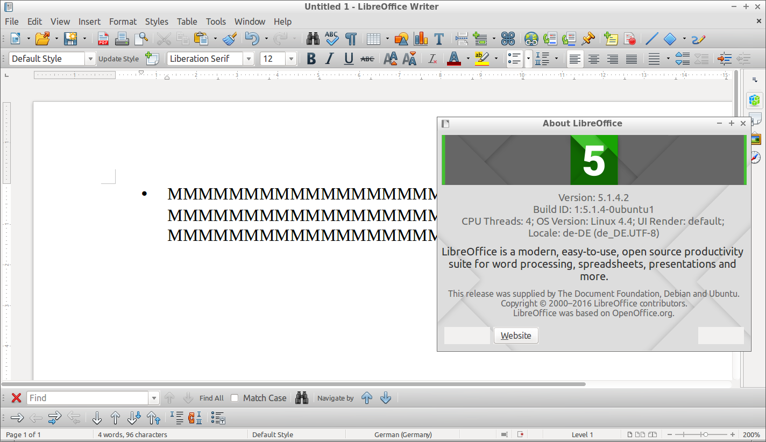Insert a table using grid icon

click(x=374, y=39)
